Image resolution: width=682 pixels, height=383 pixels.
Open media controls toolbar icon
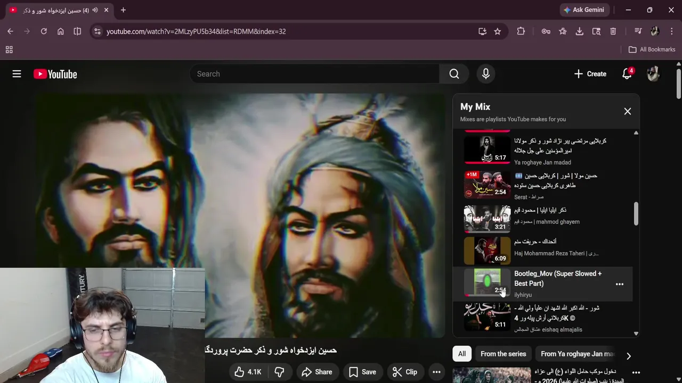pyautogui.click(x=638, y=31)
